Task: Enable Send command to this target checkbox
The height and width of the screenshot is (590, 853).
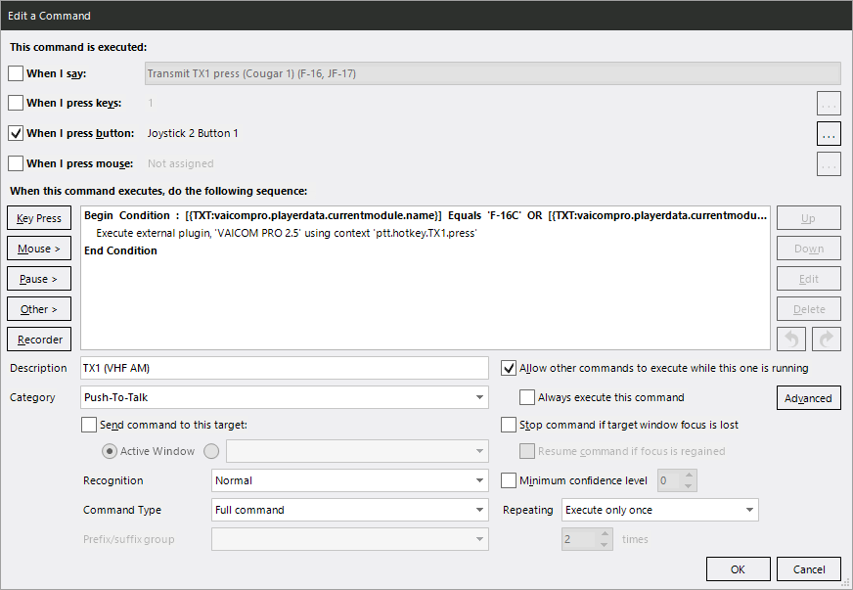Action: pos(89,425)
